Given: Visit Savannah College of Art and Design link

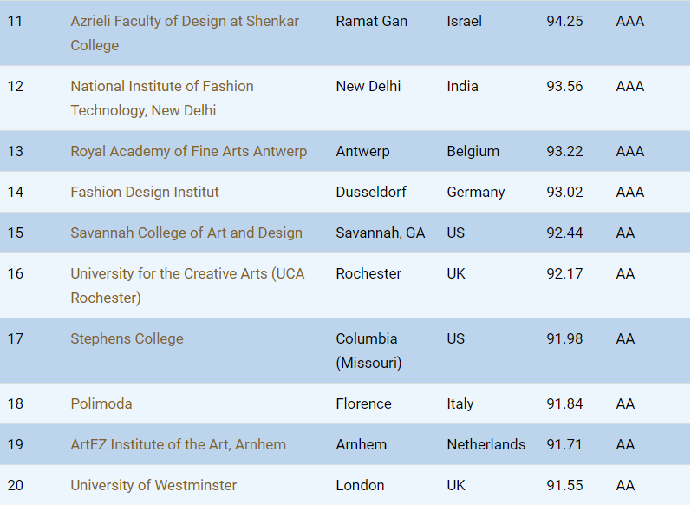Looking at the screenshot, I should click(186, 233).
